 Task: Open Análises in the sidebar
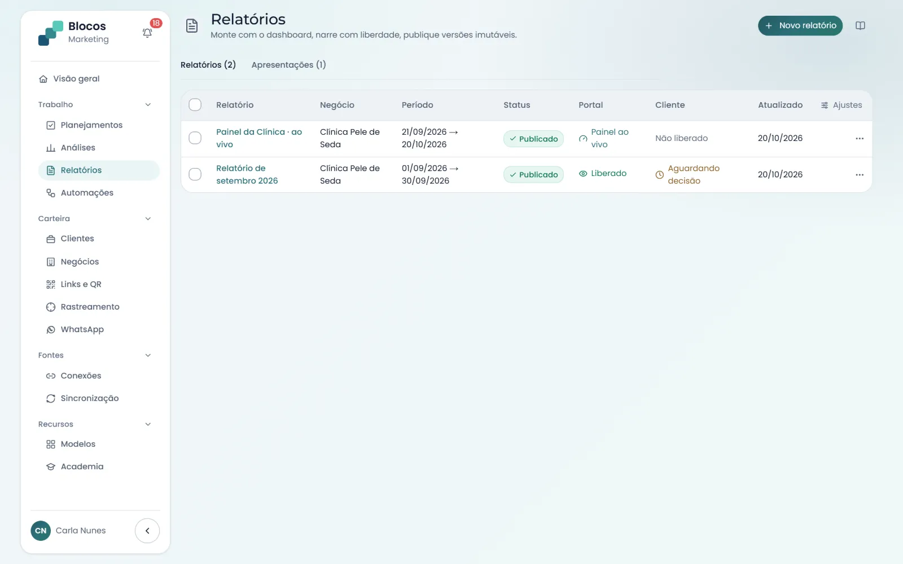[99, 148]
